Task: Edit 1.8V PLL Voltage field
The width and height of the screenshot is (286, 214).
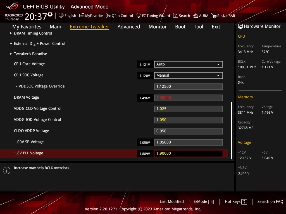Action: click(x=189, y=154)
